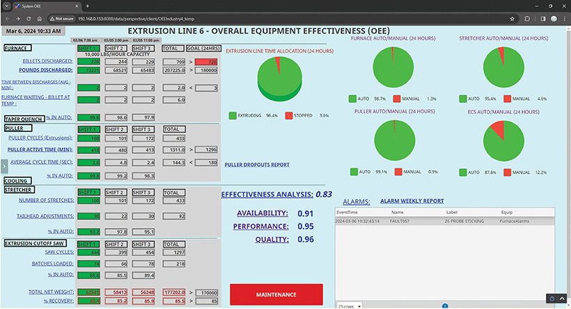Open the POUNDS DISCHARGED link

46,69
